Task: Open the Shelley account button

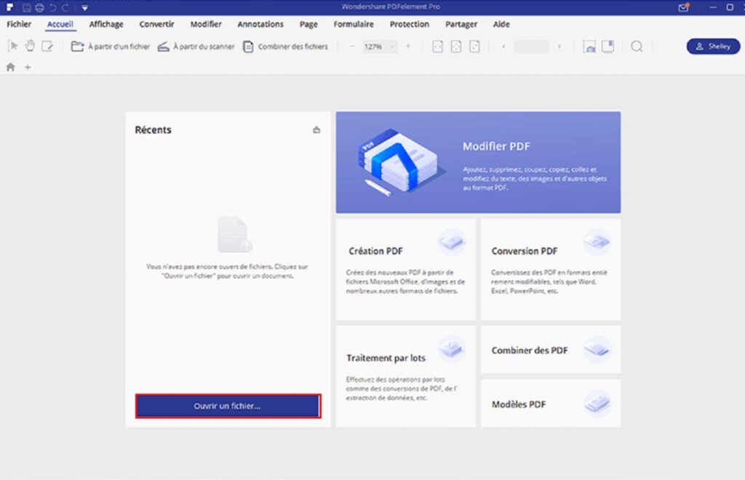Action: (712, 46)
